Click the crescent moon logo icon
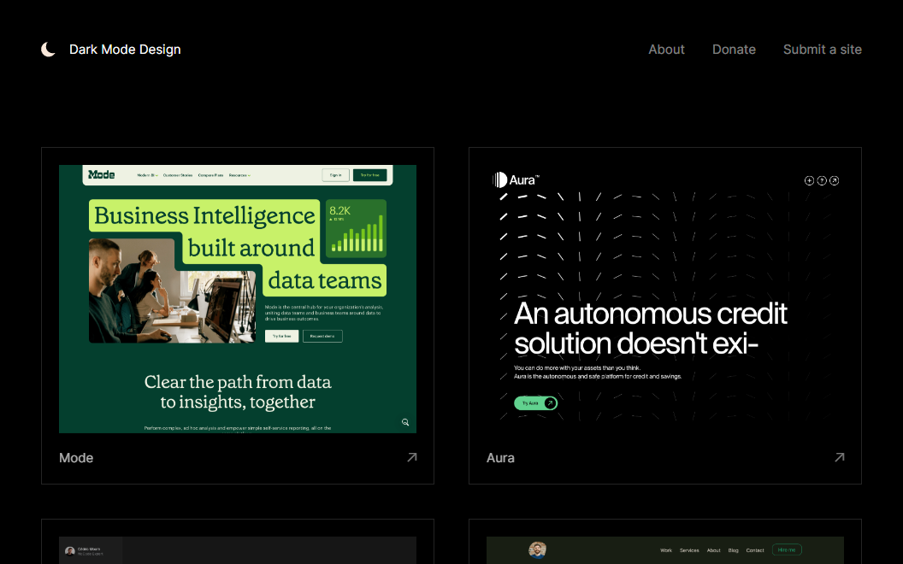 click(49, 50)
